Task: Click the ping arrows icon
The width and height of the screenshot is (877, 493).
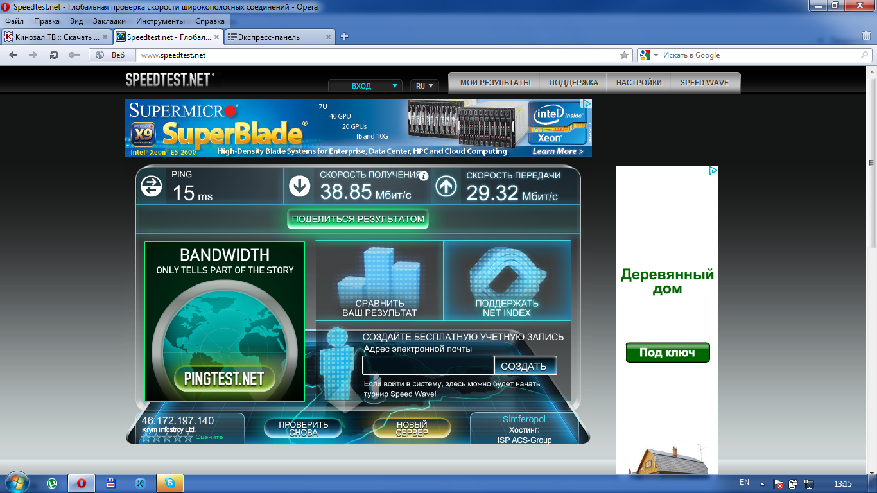Action: (x=152, y=186)
